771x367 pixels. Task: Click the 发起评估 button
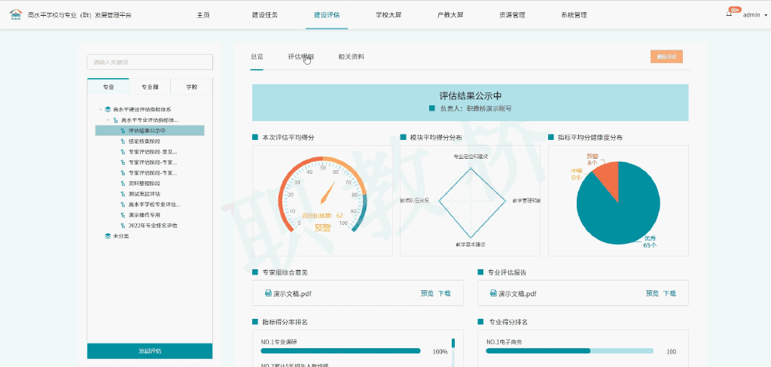[150, 350]
